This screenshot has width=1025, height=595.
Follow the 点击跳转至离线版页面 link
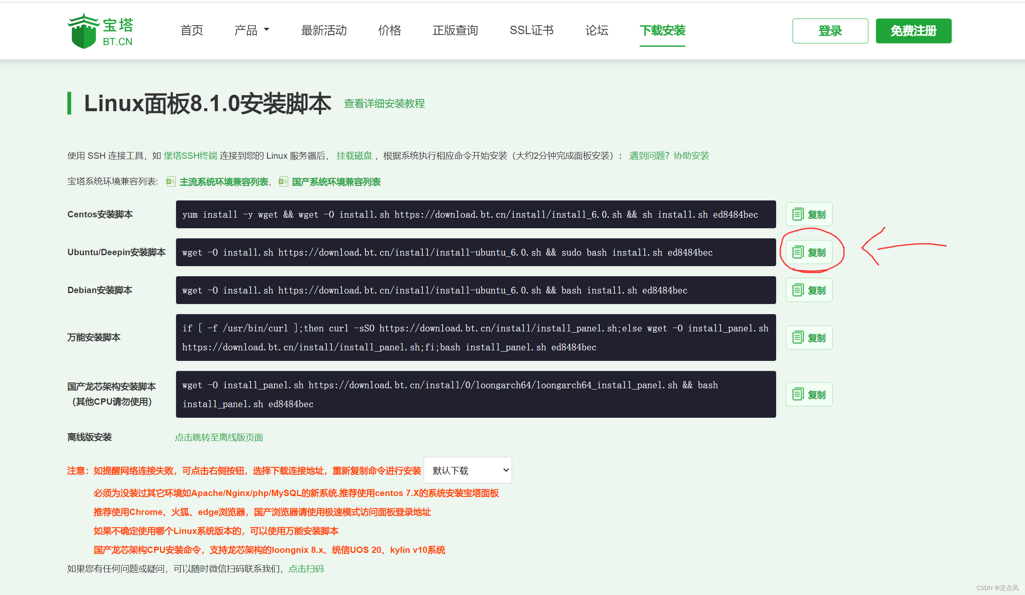(x=219, y=438)
